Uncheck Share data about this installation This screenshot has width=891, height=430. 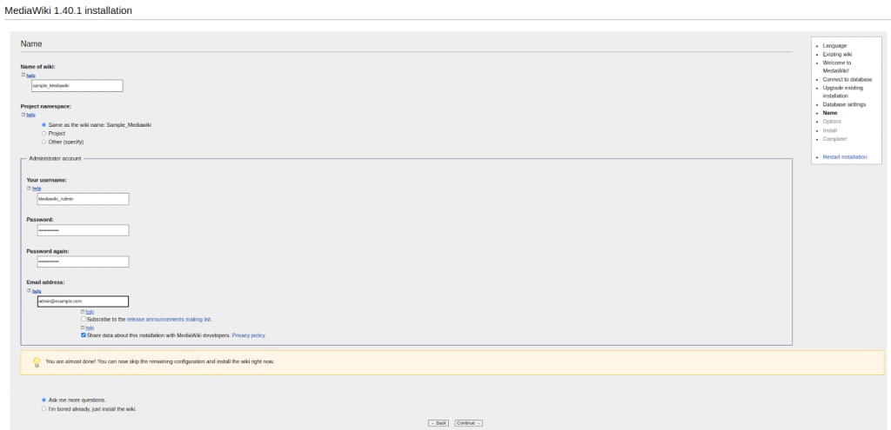pyautogui.click(x=84, y=335)
